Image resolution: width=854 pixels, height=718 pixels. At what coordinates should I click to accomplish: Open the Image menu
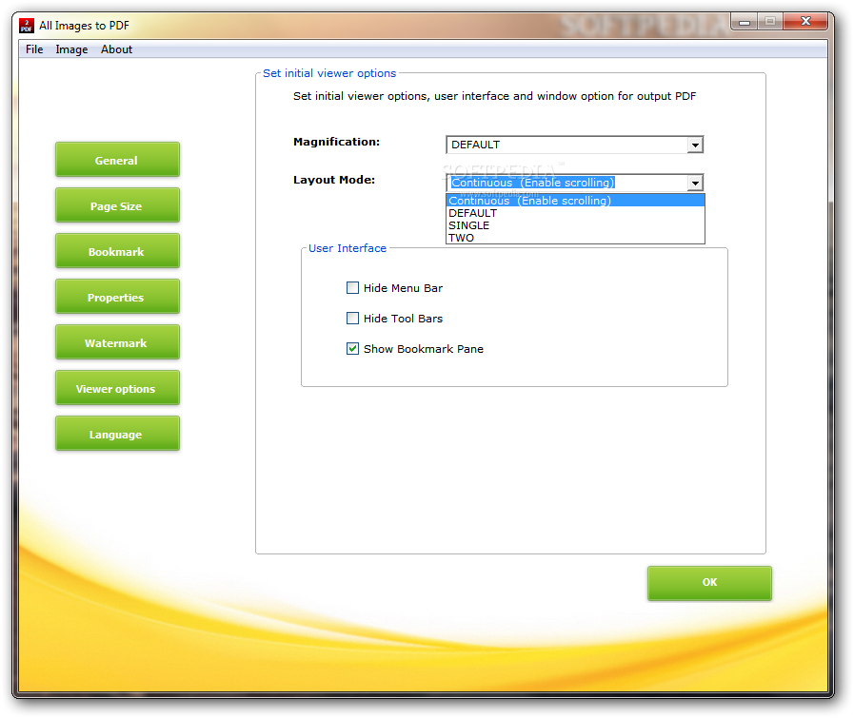(x=71, y=49)
